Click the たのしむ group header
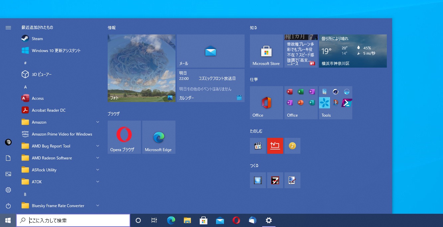Viewport: 443px width, 227px height. point(256,131)
